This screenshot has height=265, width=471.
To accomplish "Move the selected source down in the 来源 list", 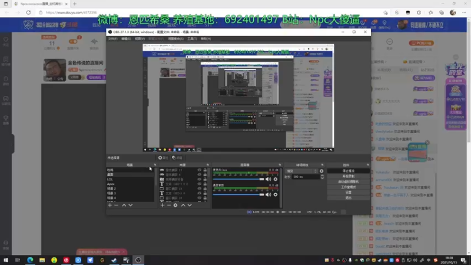I will point(190,205).
